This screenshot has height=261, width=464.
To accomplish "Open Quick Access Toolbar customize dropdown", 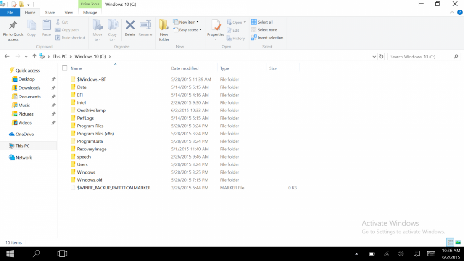I will coord(29,5).
